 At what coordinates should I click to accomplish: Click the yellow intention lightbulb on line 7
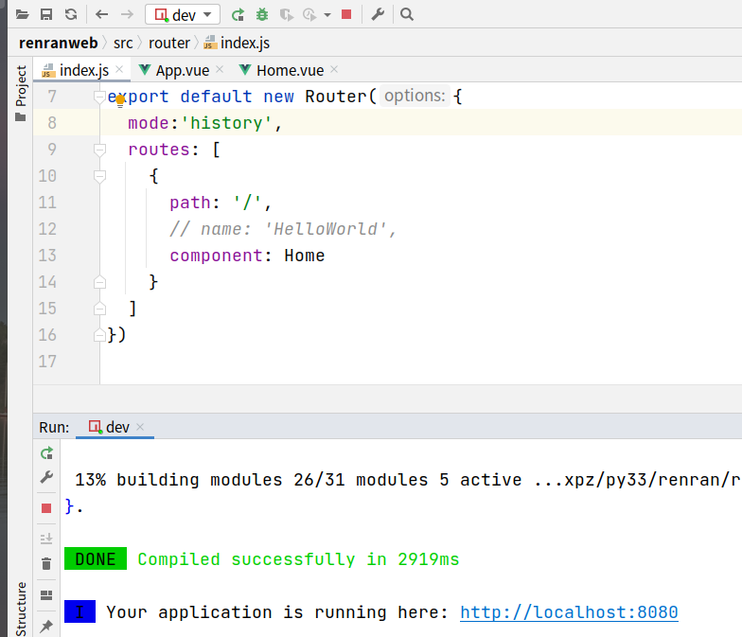119,100
